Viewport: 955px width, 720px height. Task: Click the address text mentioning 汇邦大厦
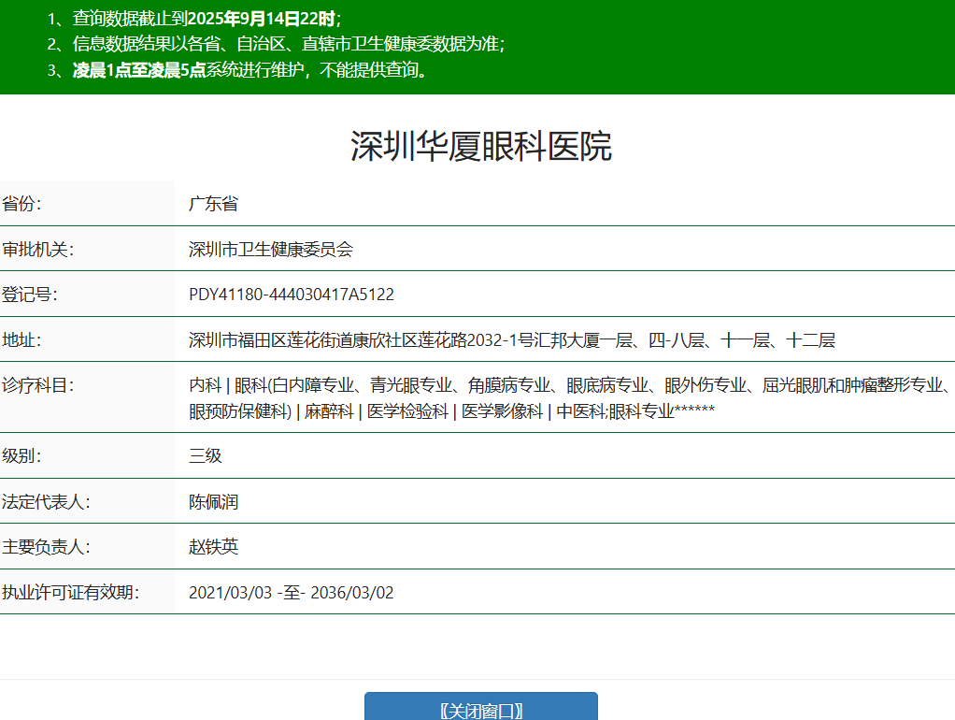[x=511, y=340]
